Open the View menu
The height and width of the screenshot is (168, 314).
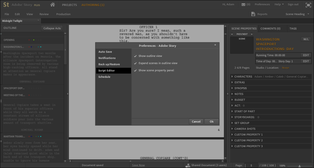30,14
